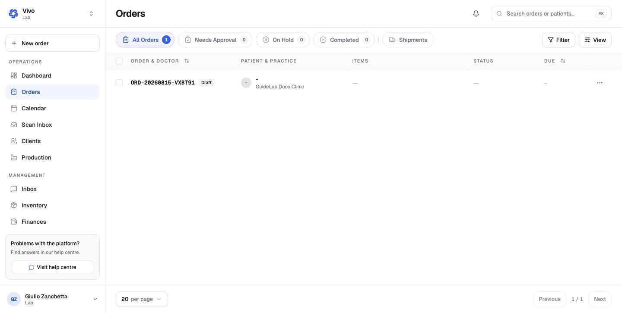Sort by Order & Doctor column
This screenshot has width=622, height=313.
(x=187, y=61)
